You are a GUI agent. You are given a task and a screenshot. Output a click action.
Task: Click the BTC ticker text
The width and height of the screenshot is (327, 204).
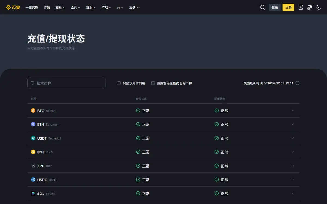click(x=41, y=111)
